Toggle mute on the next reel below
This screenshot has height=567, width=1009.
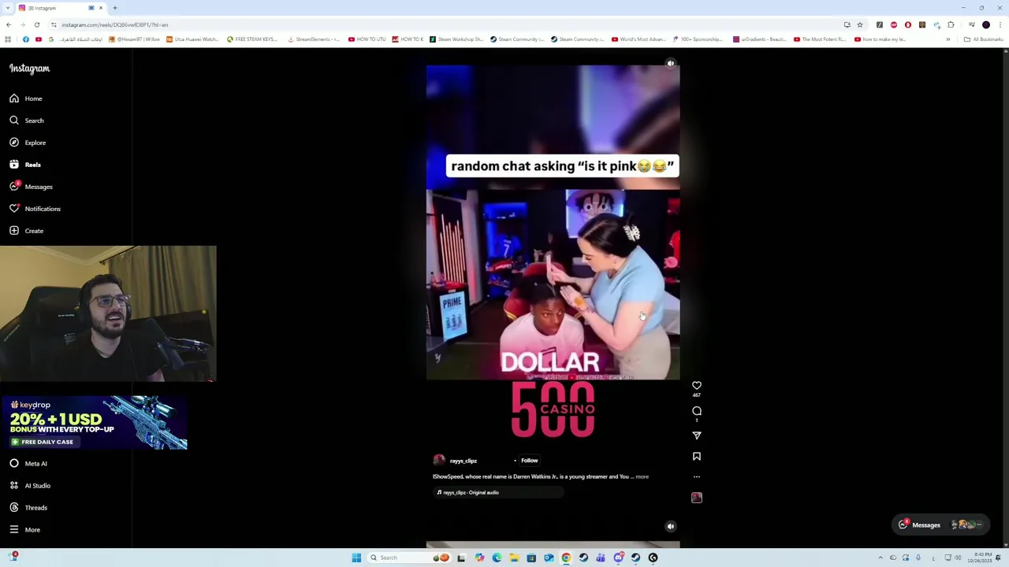click(670, 526)
